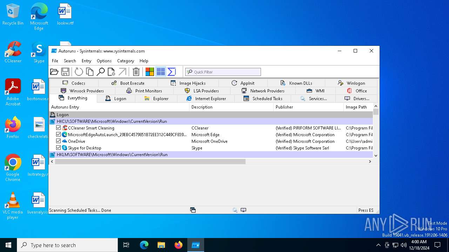Delete entry with trash can icon
The width and height of the screenshot is (449, 252).
(136, 72)
